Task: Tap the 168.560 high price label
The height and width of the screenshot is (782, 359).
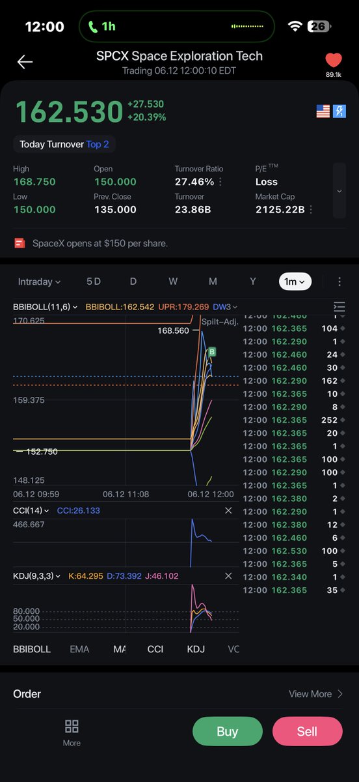Action: tap(173, 331)
